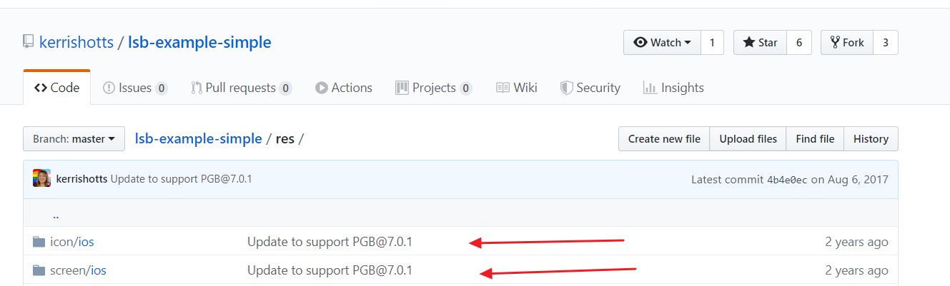The height and width of the screenshot is (286, 950).
Task: Expand the Watch dropdown
Action: (x=662, y=43)
